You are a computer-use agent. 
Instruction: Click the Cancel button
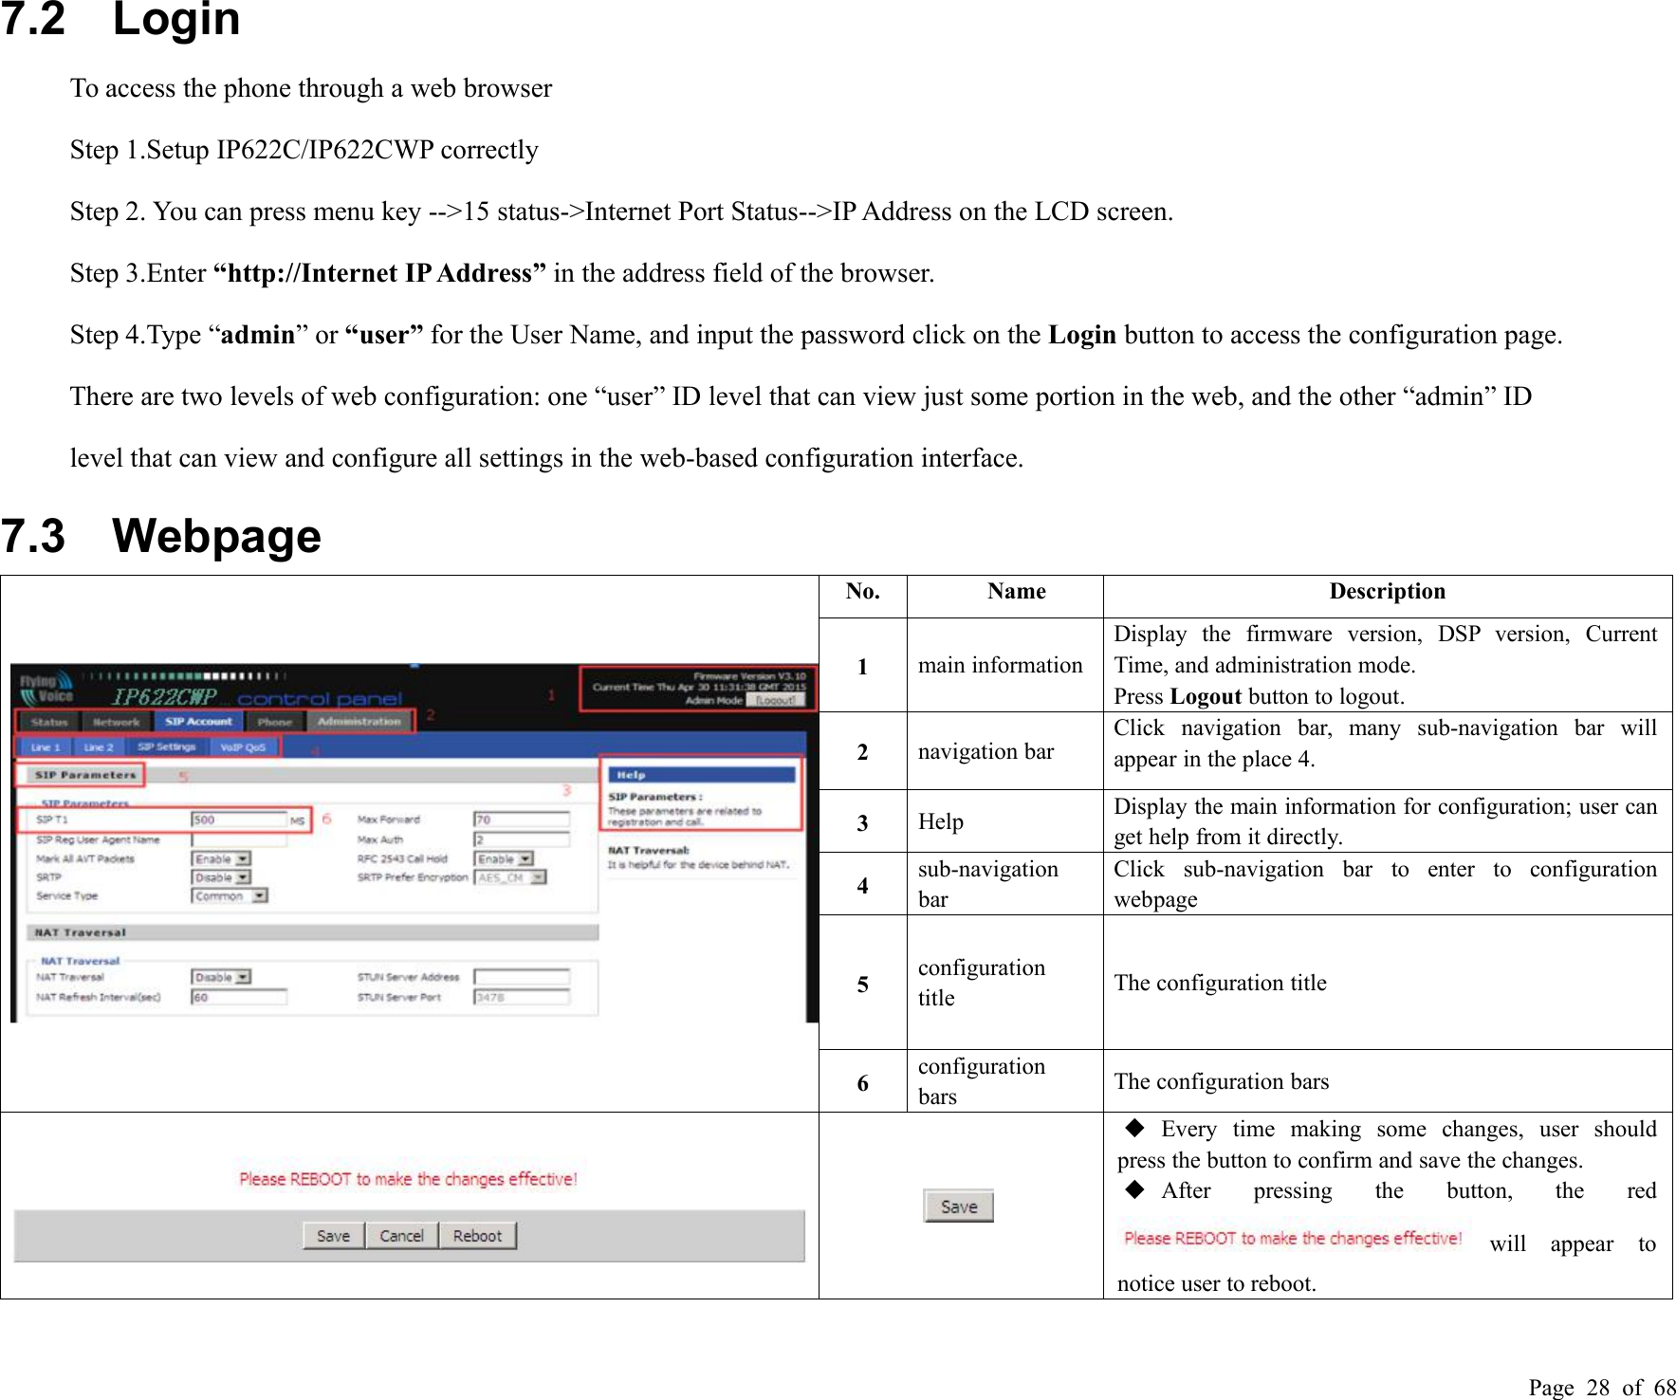click(x=402, y=1236)
